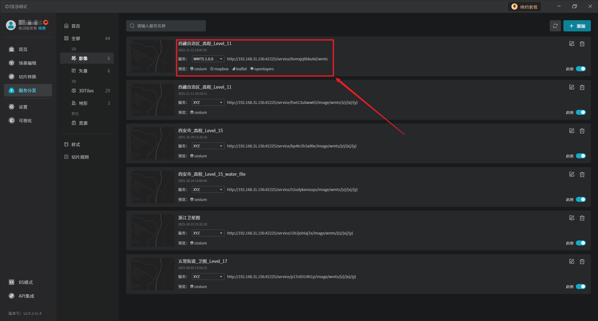
Task: Click the 添加 button
Action: pyautogui.click(x=577, y=26)
